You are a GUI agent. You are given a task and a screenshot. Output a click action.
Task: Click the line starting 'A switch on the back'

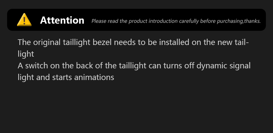pyautogui.click(x=134, y=66)
